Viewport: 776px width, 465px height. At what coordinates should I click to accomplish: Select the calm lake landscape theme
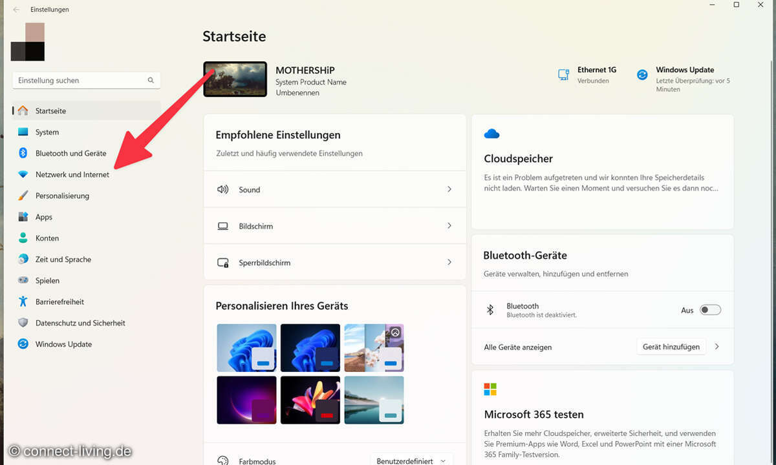[x=374, y=400]
